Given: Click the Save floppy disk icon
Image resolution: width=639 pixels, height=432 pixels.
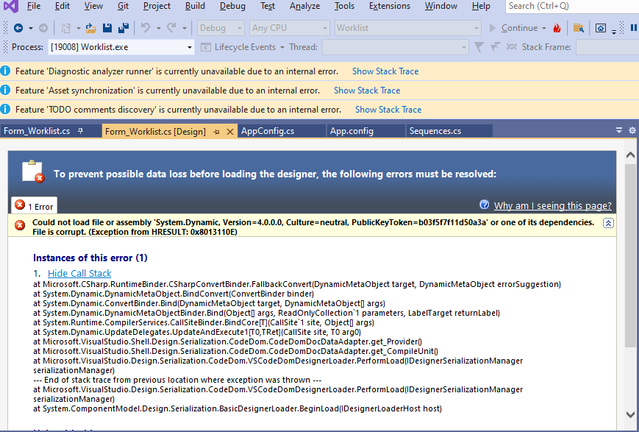Looking at the screenshot, I should coord(107,28).
